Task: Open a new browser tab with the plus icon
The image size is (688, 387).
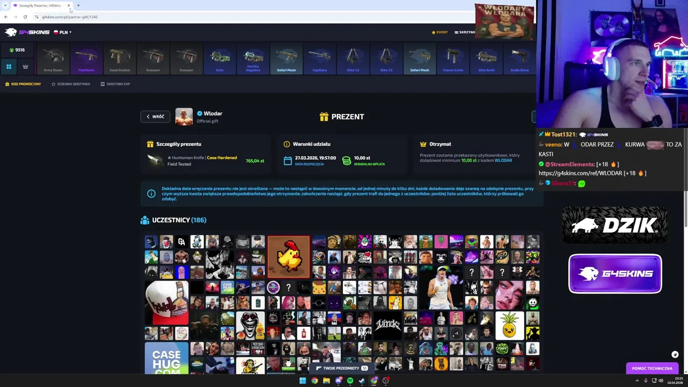Action: click(x=78, y=5)
